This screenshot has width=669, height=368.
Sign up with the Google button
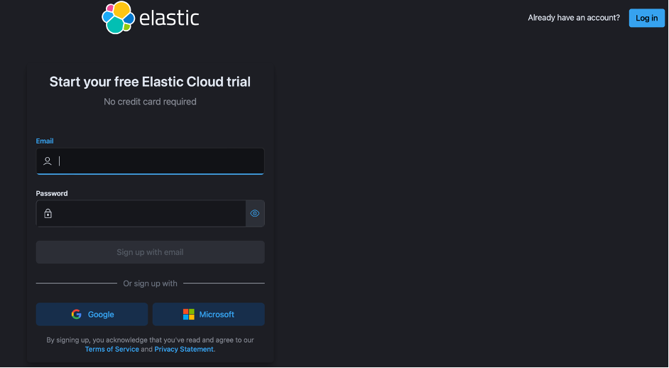click(x=92, y=314)
